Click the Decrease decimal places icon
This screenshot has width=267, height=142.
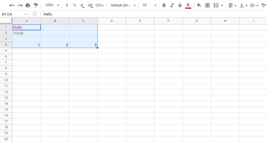[82, 5]
